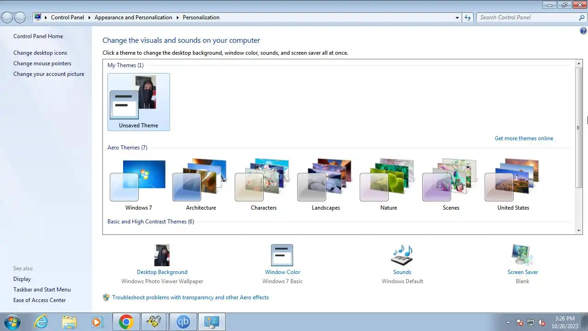
Task: Apply the United States theme
Action: (513, 184)
